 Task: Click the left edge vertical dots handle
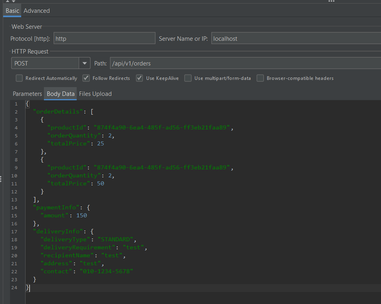pyautogui.click(x=1, y=179)
